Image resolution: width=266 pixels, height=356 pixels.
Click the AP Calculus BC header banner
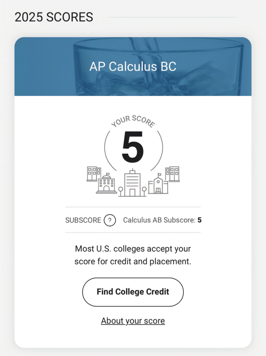click(x=133, y=67)
